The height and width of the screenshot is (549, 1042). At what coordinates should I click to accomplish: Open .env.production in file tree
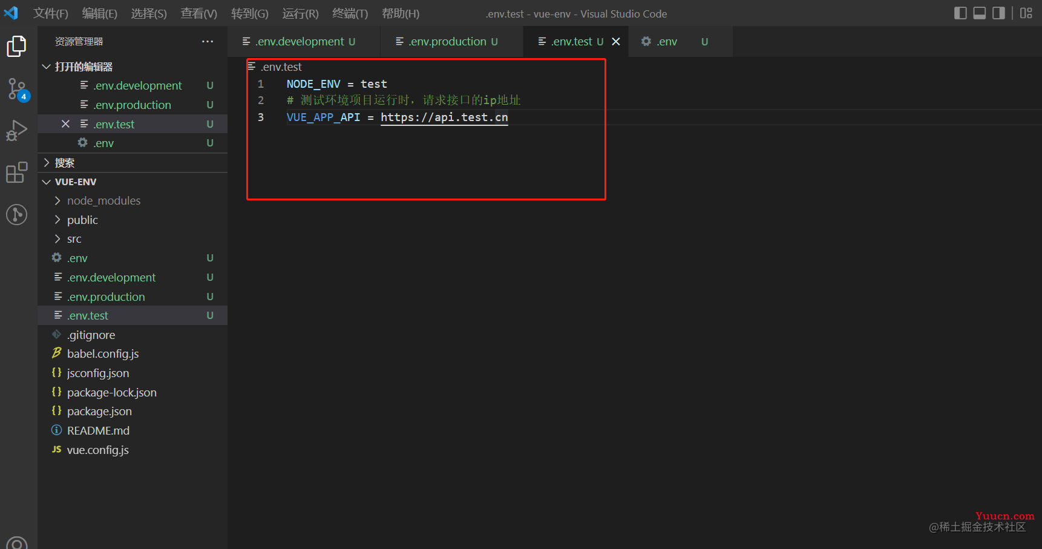tap(133, 297)
